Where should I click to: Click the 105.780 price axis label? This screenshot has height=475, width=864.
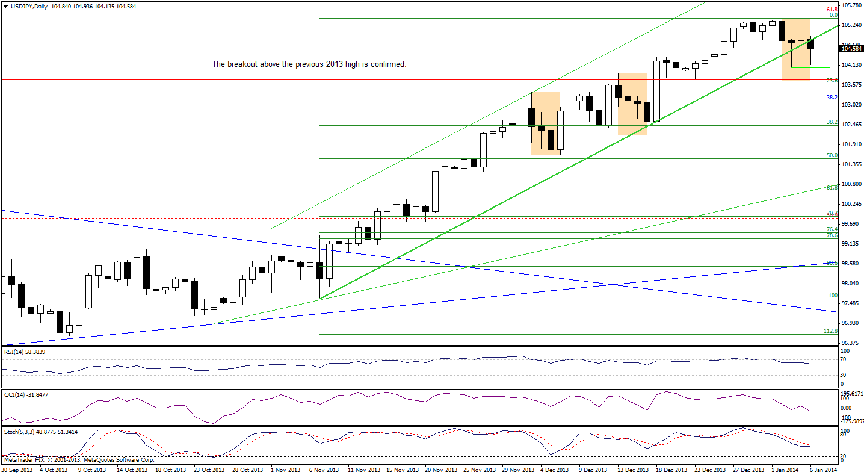point(852,5)
